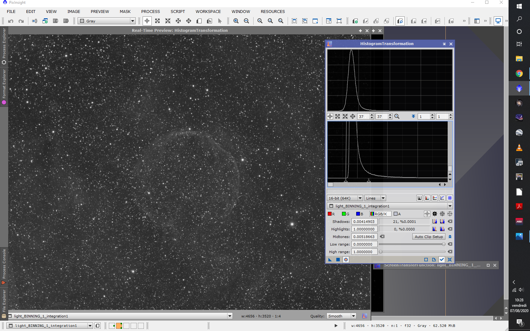
Task: Open Quality Smooth dropdown
Action: click(342, 316)
